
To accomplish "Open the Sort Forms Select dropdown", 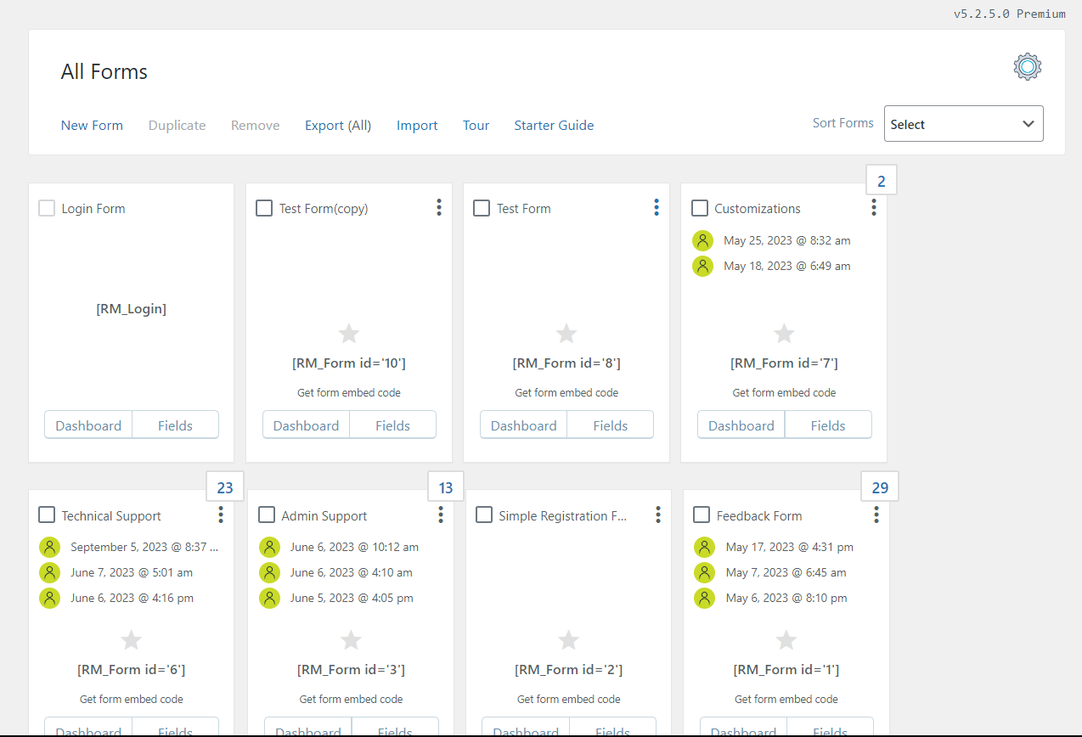I will pos(964,124).
